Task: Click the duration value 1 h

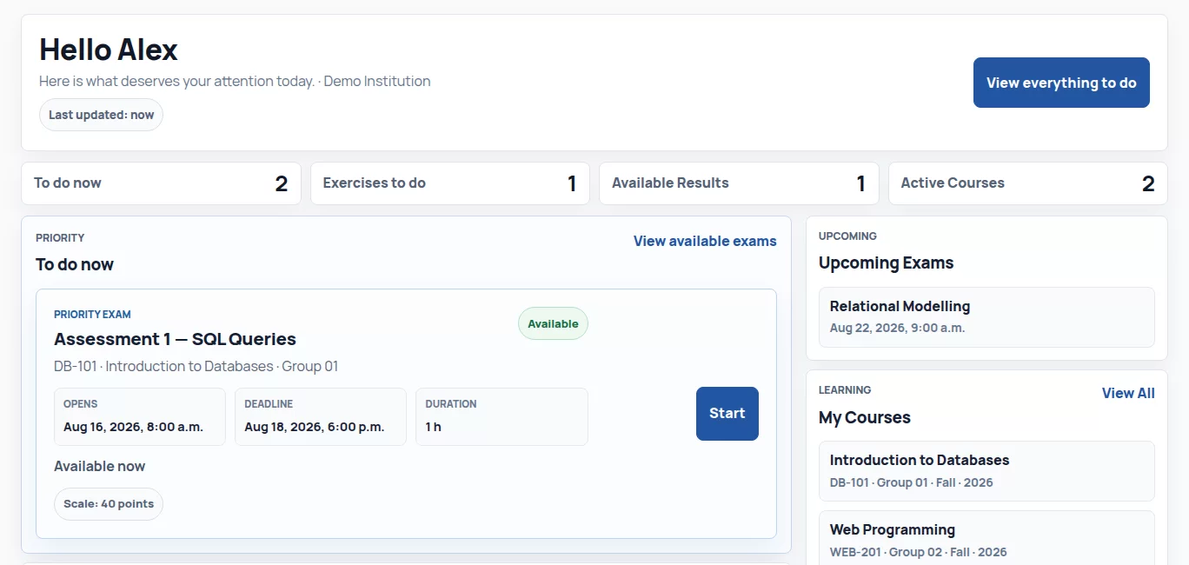Action: [433, 427]
